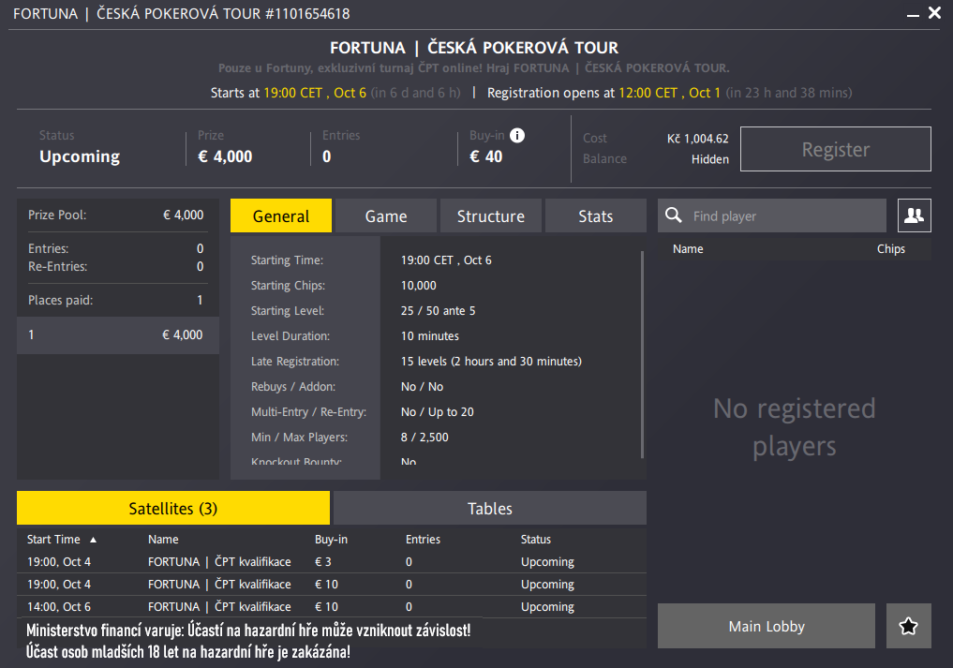Image resolution: width=953 pixels, height=668 pixels.
Task: Click the Prize Pool € 4,000 row
Action: 115,215
